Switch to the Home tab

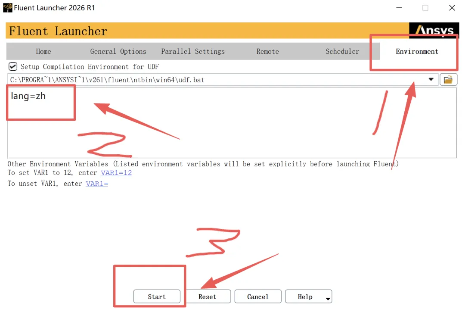[43, 51]
